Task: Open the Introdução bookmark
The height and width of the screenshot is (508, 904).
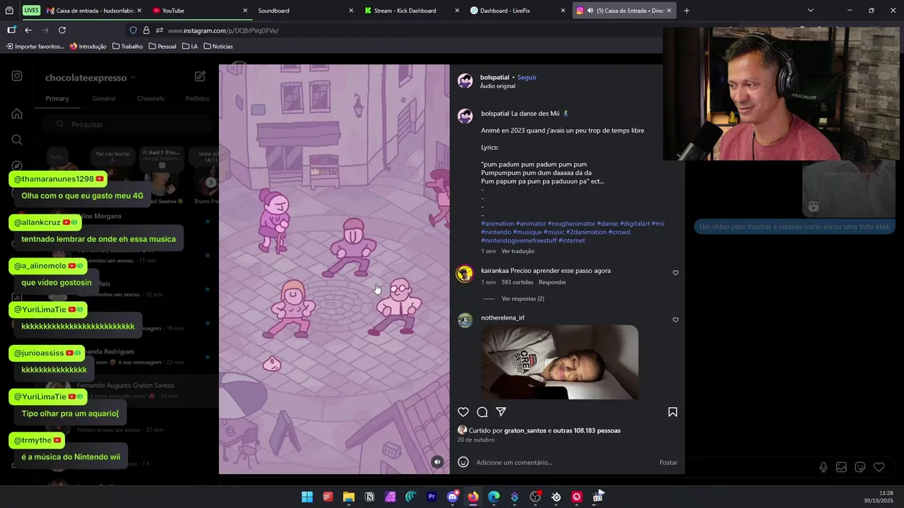Action: [x=88, y=47]
